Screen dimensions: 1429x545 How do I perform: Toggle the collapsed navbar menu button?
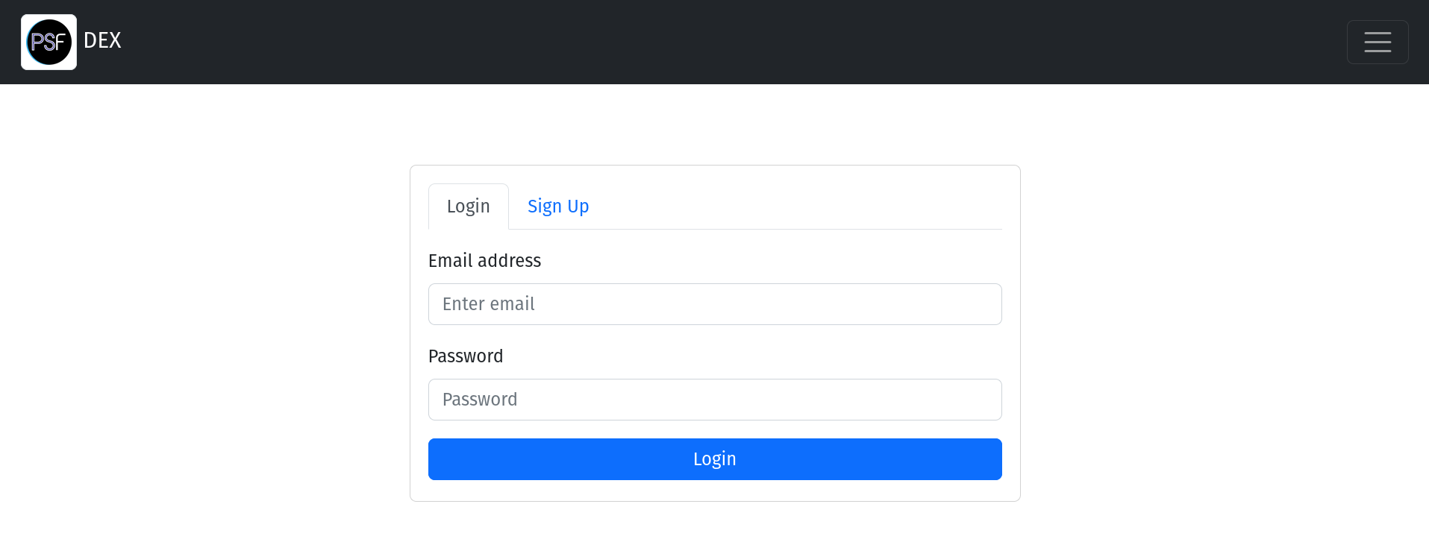(x=1377, y=42)
